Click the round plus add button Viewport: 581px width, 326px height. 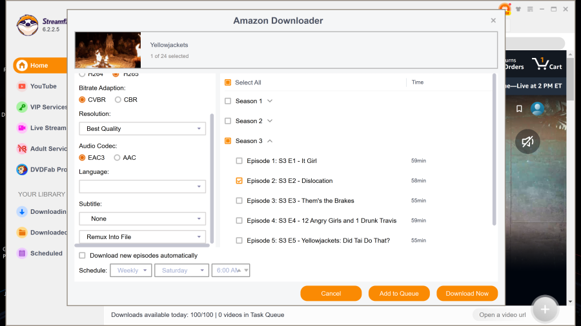[545, 309]
